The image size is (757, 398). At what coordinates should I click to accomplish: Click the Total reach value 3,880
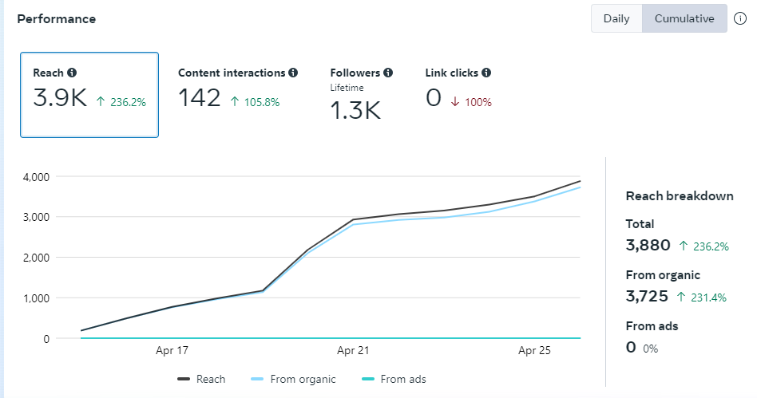pyautogui.click(x=648, y=246)
